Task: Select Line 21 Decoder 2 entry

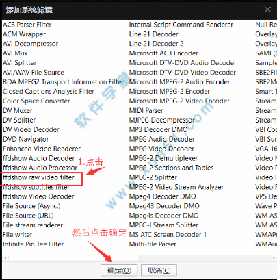Action: pos(157,44)
